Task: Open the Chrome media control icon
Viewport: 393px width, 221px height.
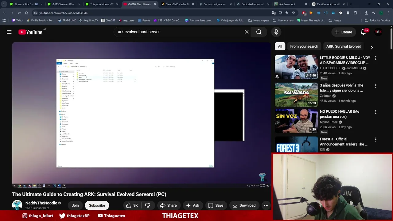Action: tap(374, 13)
